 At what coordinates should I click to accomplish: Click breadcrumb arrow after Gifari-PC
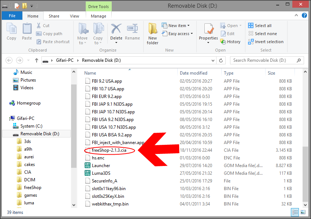78,60
